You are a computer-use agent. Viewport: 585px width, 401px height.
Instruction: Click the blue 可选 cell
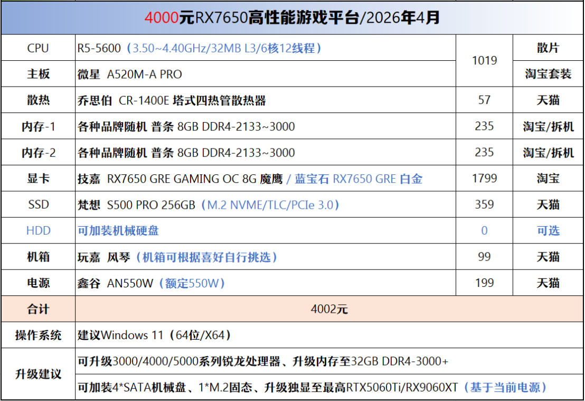click(548, 231)
